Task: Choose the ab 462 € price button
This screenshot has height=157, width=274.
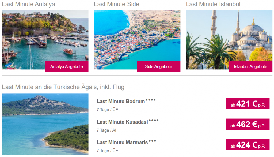Action: (248, 124)
